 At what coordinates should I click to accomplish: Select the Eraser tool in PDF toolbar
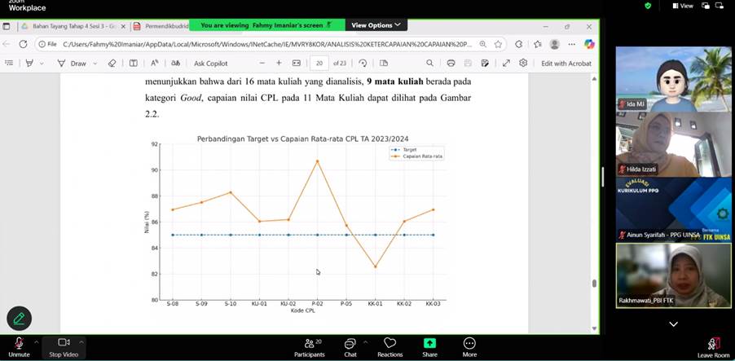[x=112, y=63]
